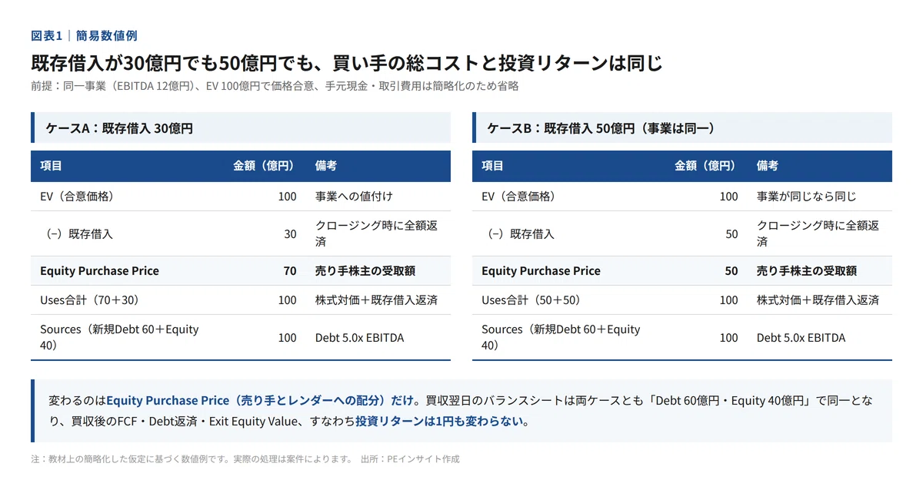Click (−)既存借入 label in Case B
Image resolution: width=923 pixels, height=493 pixels.
pyautogui.click(x=521, y=234)
